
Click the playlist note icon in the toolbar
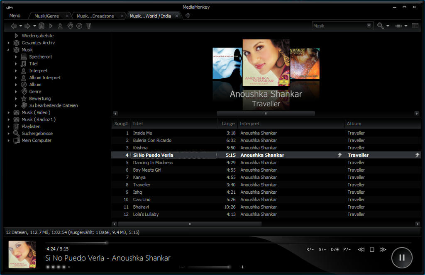click(x=88, y=26)
